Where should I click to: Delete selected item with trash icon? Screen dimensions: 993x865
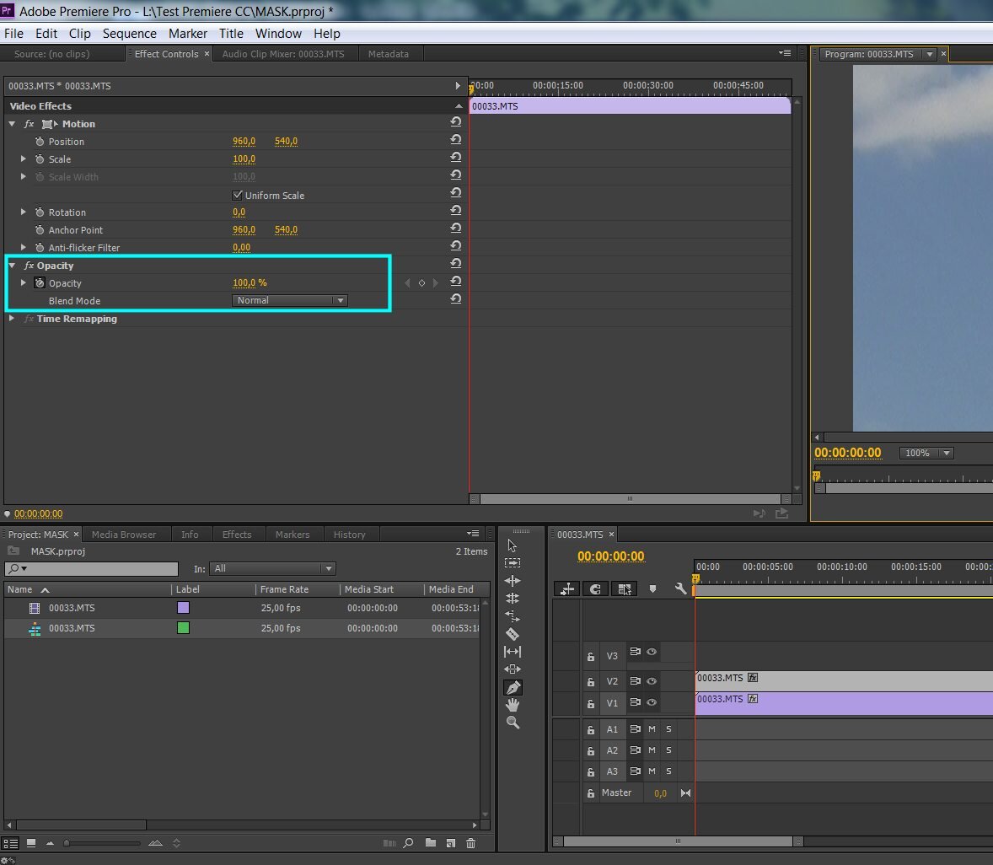[470, 843]
